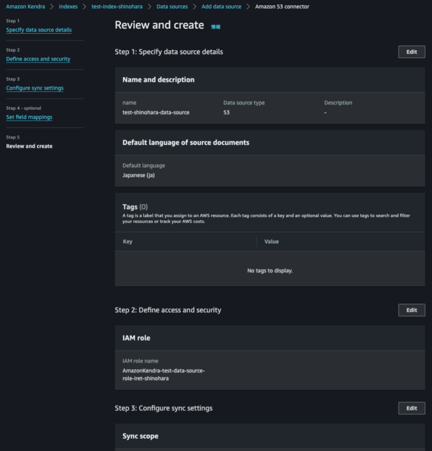The width and height of the screenshot is (432, 451).
Task: Open Data sources breadcrumb link
Action: (x=172, y=7)
